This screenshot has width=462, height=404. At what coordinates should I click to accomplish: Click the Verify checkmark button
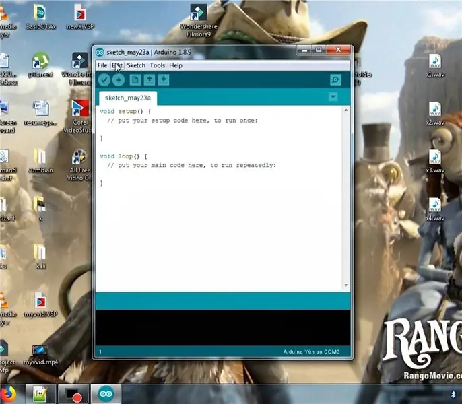[104, 80]
